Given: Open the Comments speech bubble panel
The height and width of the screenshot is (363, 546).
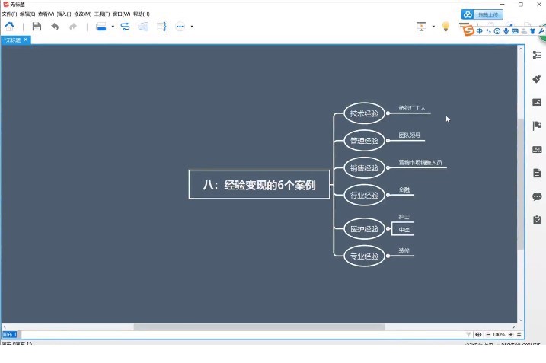Looking at the screenshot, I should click(x=537, y=196).
